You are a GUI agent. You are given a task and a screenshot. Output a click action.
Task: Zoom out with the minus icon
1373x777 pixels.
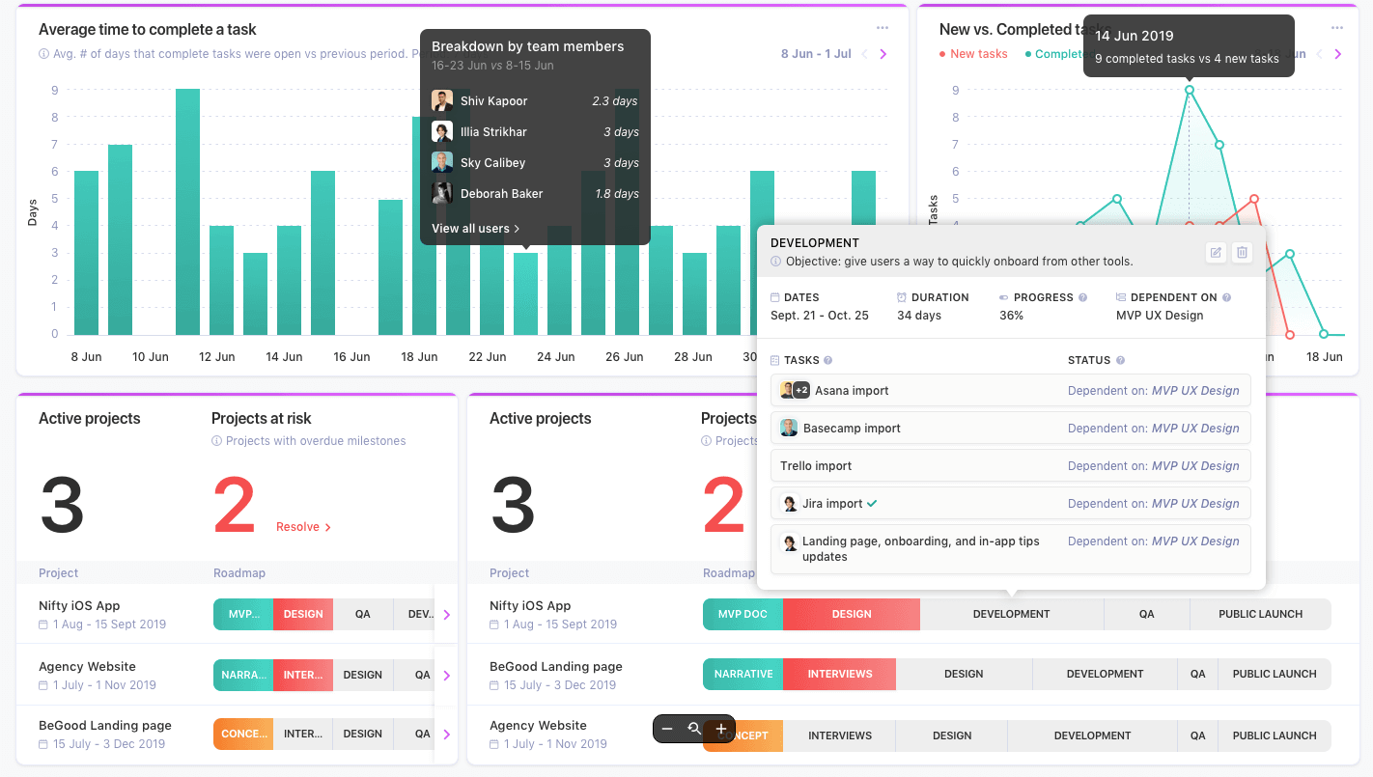(x=667, y=730)
